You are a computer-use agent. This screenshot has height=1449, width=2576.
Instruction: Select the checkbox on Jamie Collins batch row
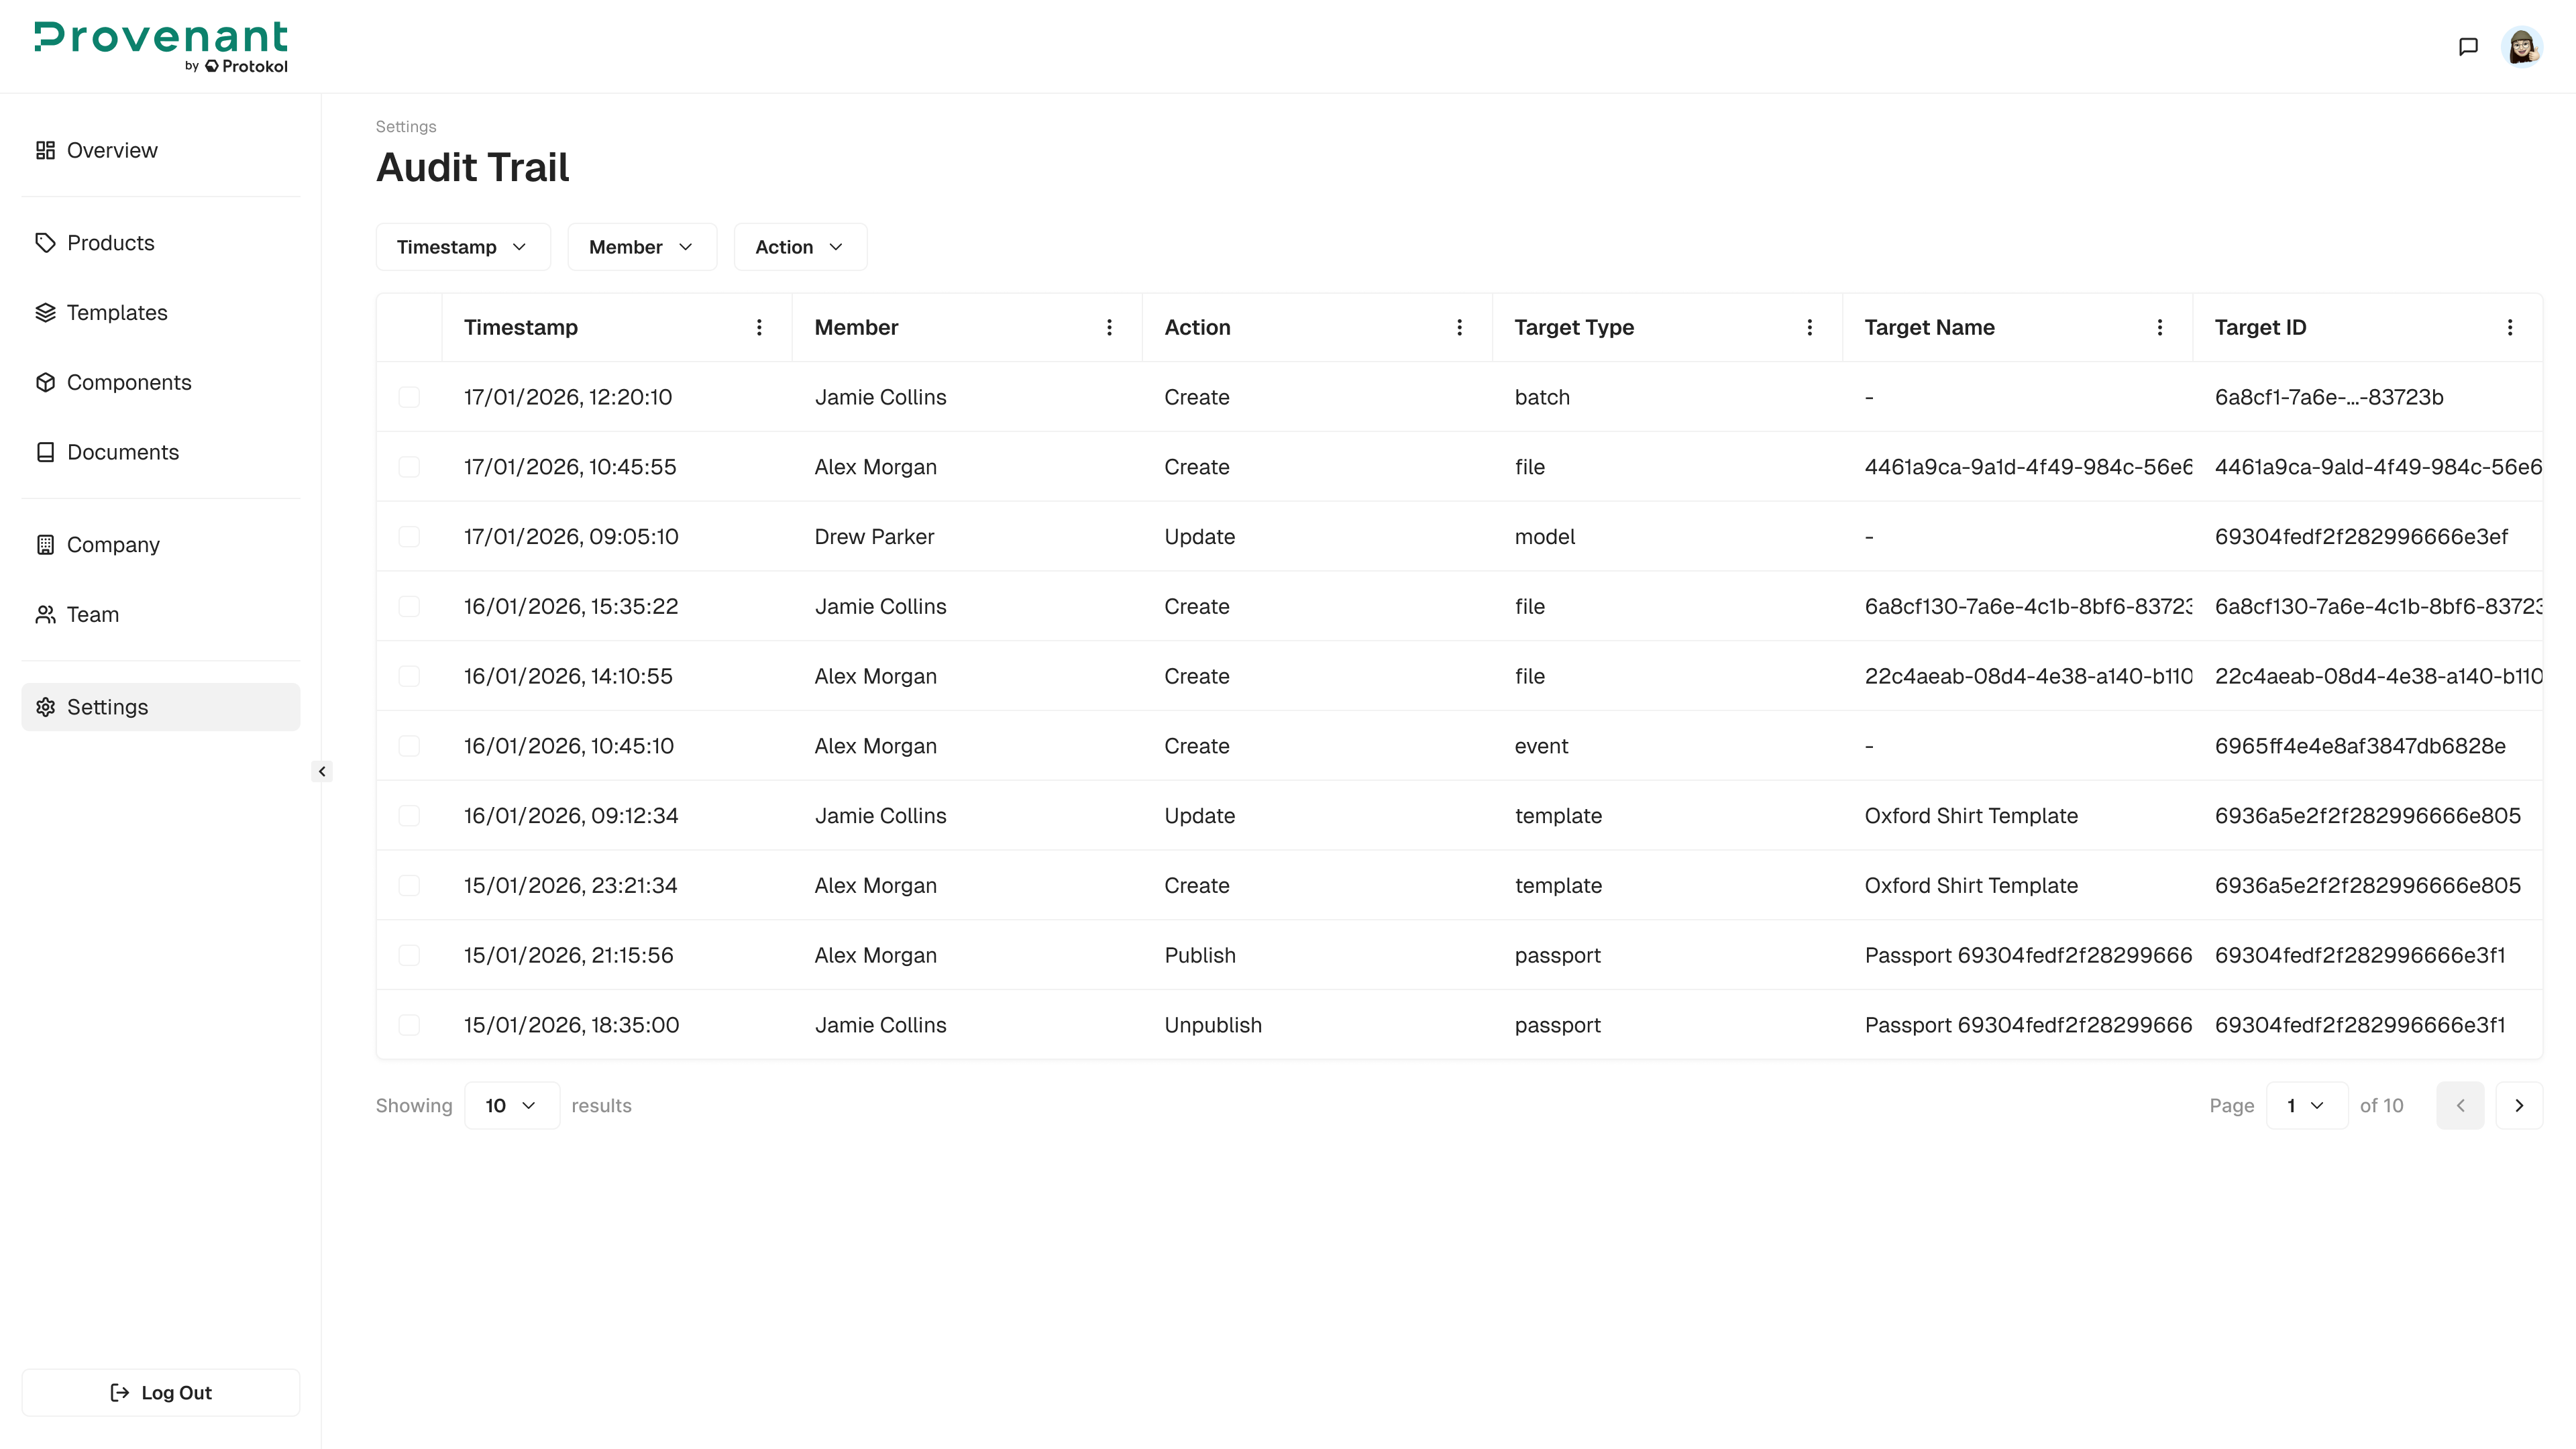pos(409,397)
